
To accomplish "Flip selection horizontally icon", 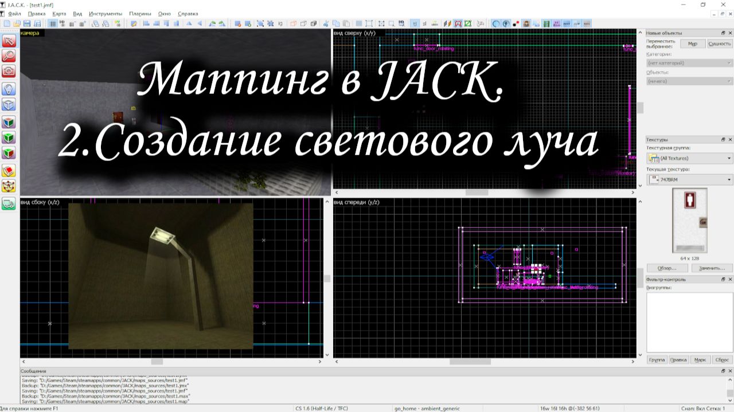I will tap(189, 23).
